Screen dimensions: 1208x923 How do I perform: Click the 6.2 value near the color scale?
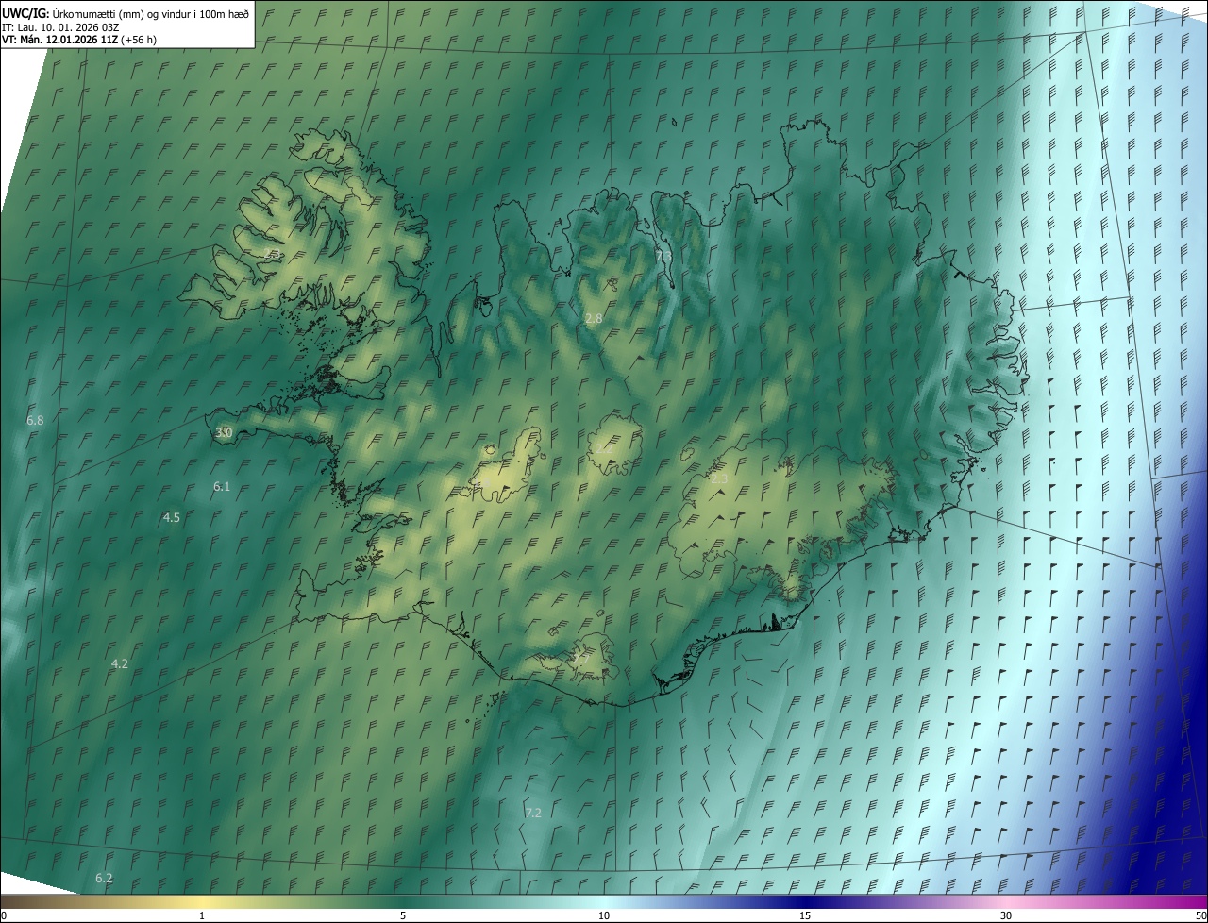[x=104, y=878]
